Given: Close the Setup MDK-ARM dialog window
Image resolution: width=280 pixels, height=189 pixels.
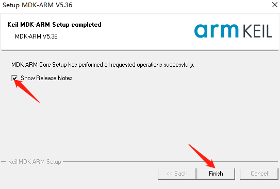Looking at the screenshot, I should click(x=275, y=5).
